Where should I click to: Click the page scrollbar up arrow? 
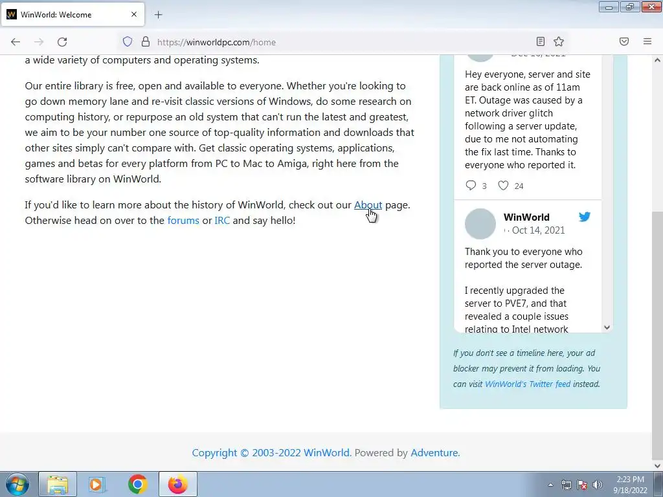(658, 60)
